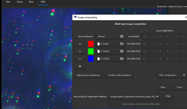Select the Blue channel tab

tap(32, 2)
